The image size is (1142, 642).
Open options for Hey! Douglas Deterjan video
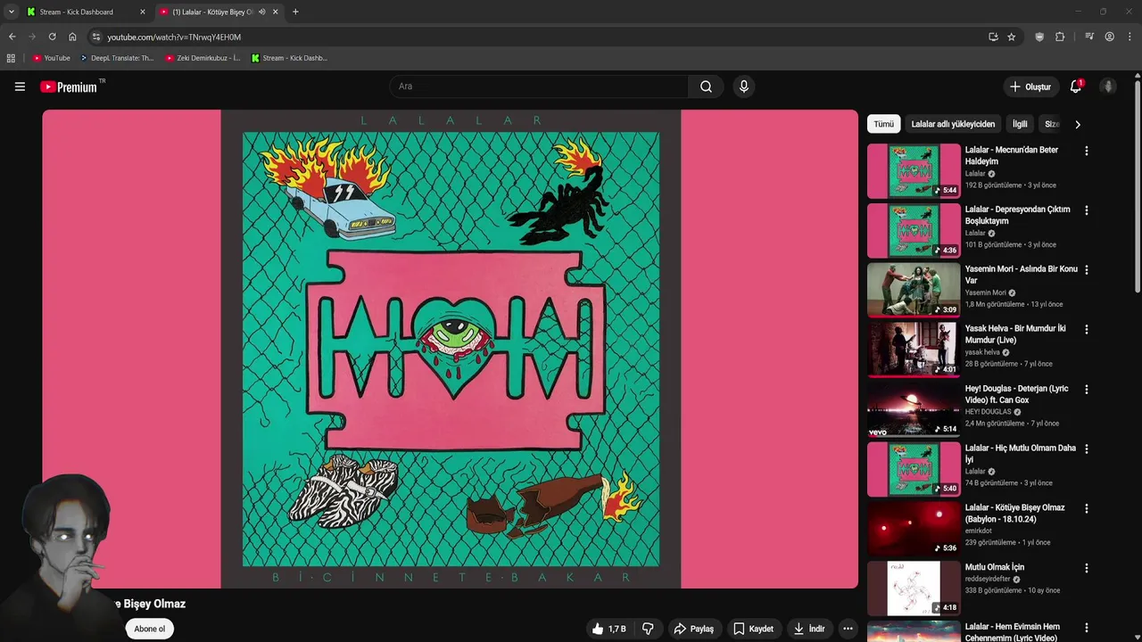click(x=1086, y=390)
